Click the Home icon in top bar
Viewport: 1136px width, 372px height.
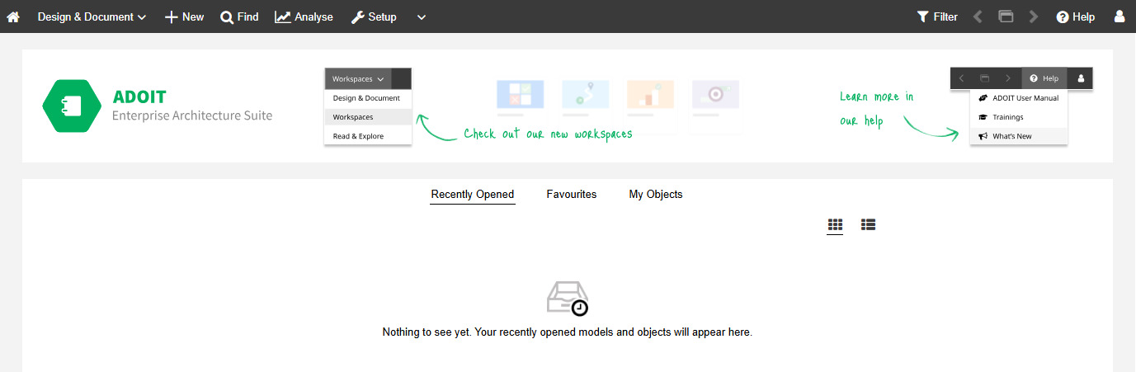(13, 16)
